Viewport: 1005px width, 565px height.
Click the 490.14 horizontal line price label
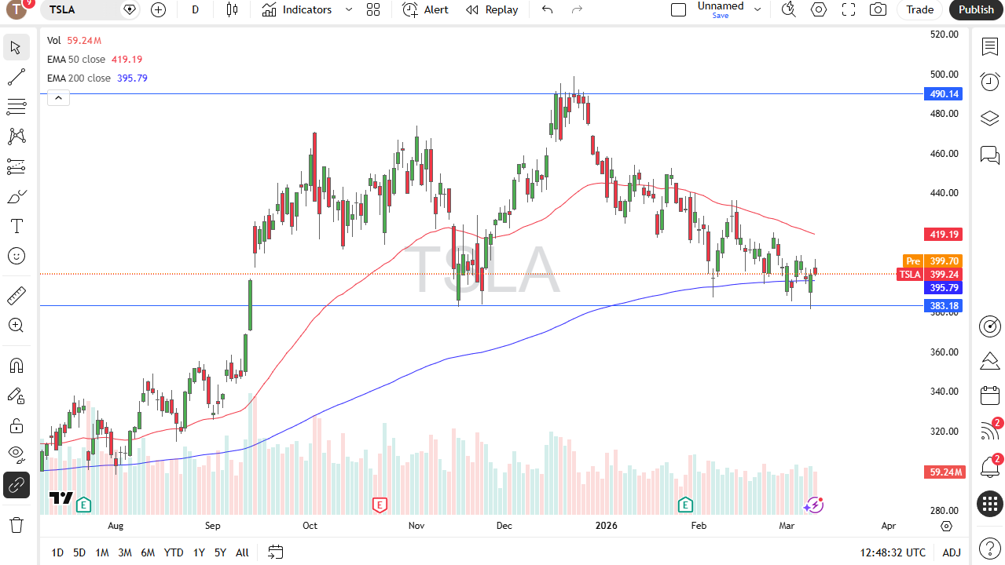[x=944, y=93]
